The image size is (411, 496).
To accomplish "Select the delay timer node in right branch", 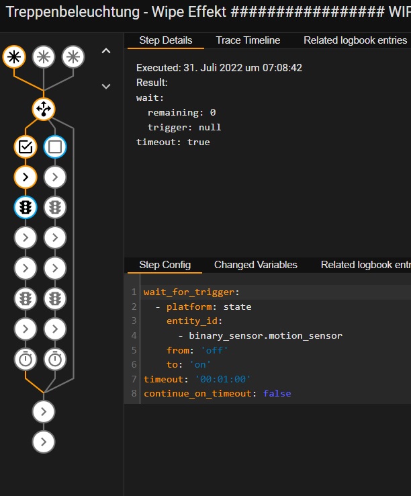I will 55,360.
